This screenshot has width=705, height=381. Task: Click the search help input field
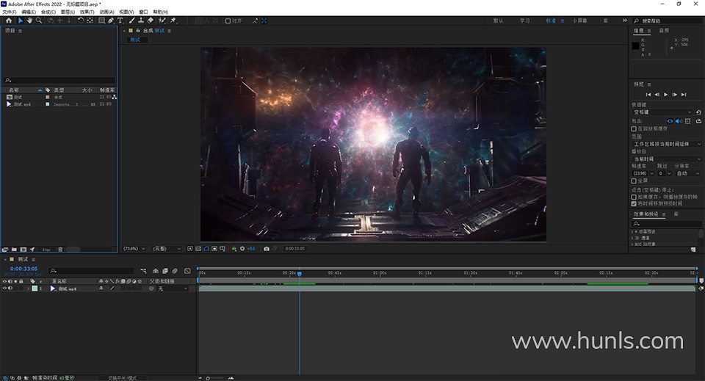668,21
